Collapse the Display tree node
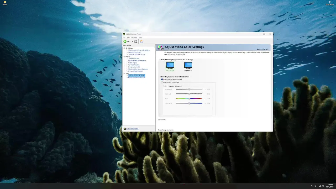This screenshot has width=336, height=189. tap(124, 56)
